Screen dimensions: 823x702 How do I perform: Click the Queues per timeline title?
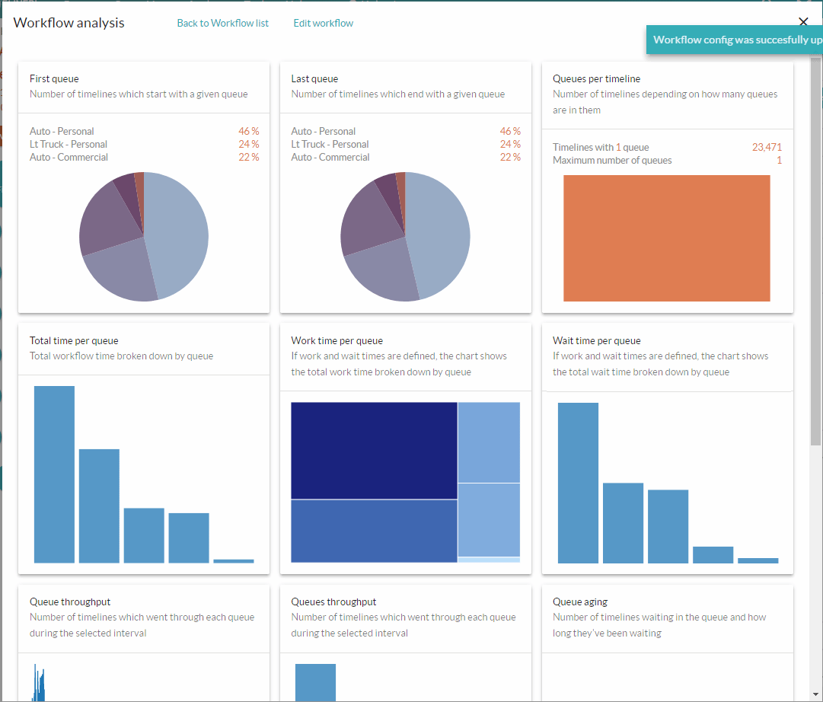596,78
